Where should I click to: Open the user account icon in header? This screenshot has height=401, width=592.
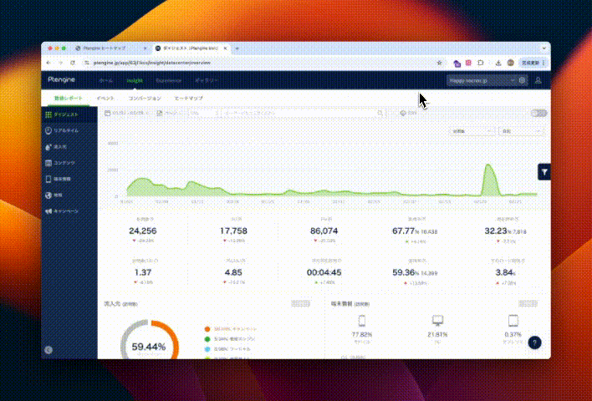click(538, 81)
